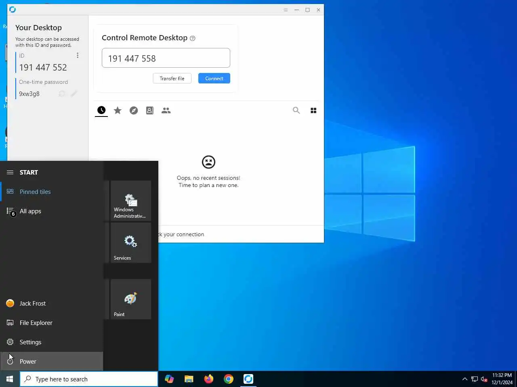Open All apps in Start menu
The height and width of the screenshot is (387, 517).
coord(52,211)
